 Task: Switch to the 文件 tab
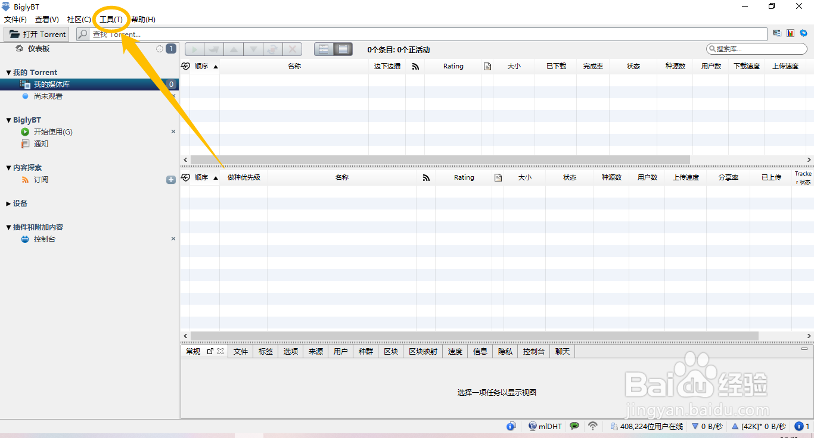241,352
